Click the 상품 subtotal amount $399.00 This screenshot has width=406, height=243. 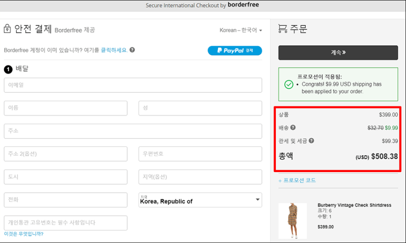pos(388,115)
